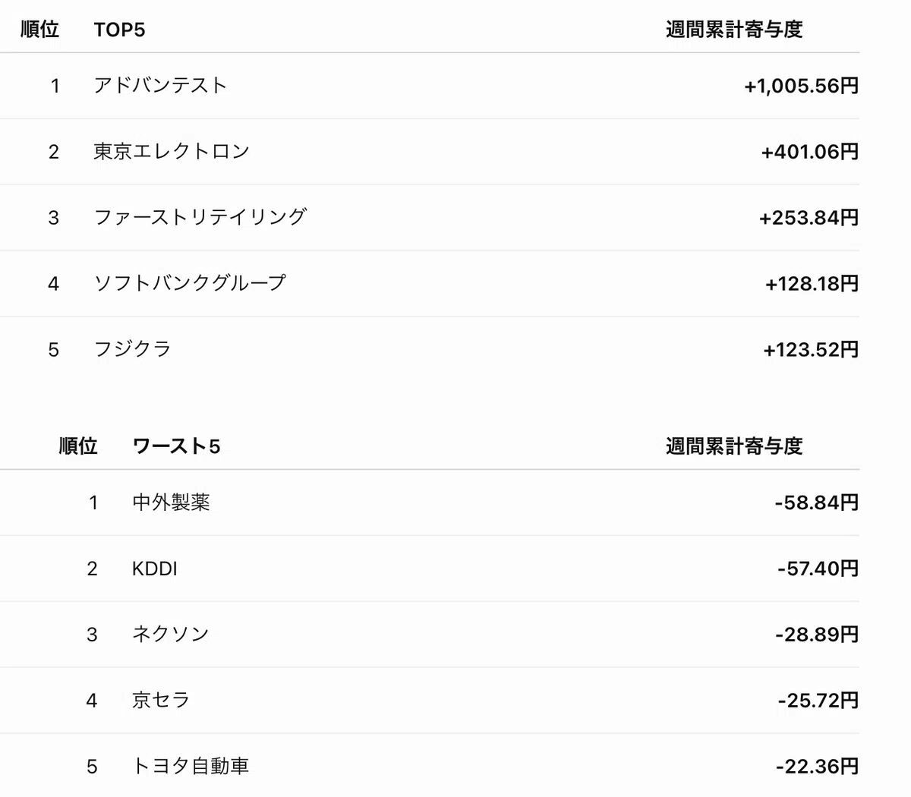Image resolution: width=911 pixels, height=797 pixels.
Task: Click the 順位 header of the TOP5 table
Action: click(x=39, y=30)
